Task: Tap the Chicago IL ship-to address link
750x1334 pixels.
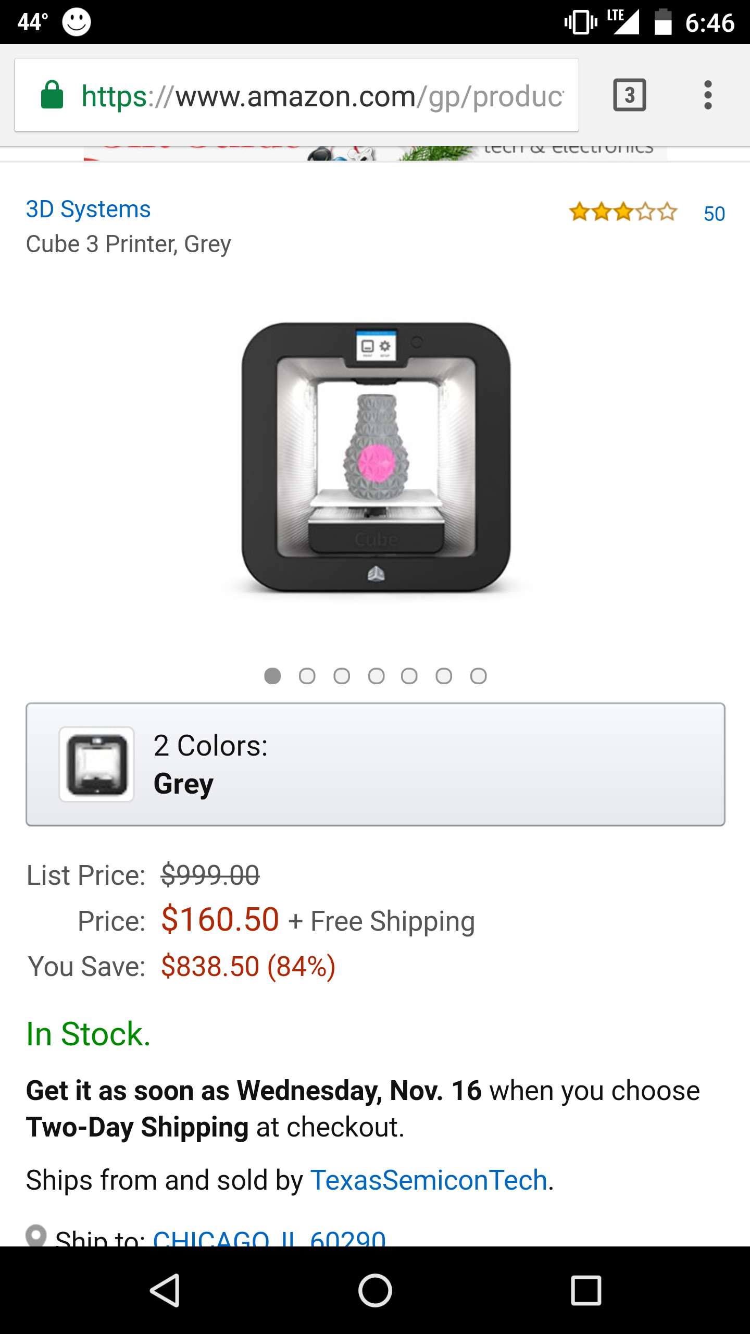Action: coord(270,1238)
